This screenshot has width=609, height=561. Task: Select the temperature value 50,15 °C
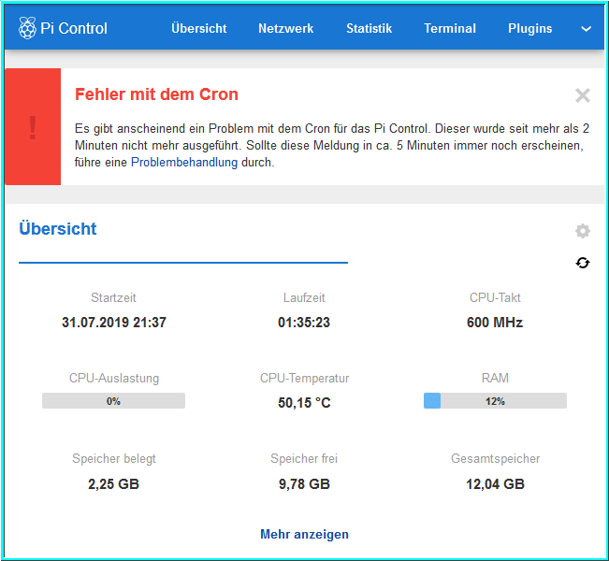point(304,403)
